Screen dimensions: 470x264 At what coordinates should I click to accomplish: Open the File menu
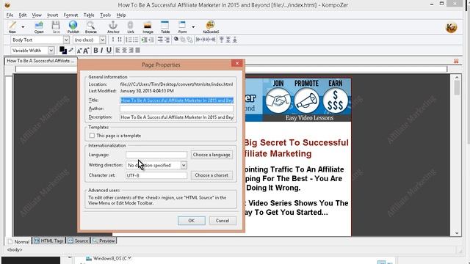point(10,15)
